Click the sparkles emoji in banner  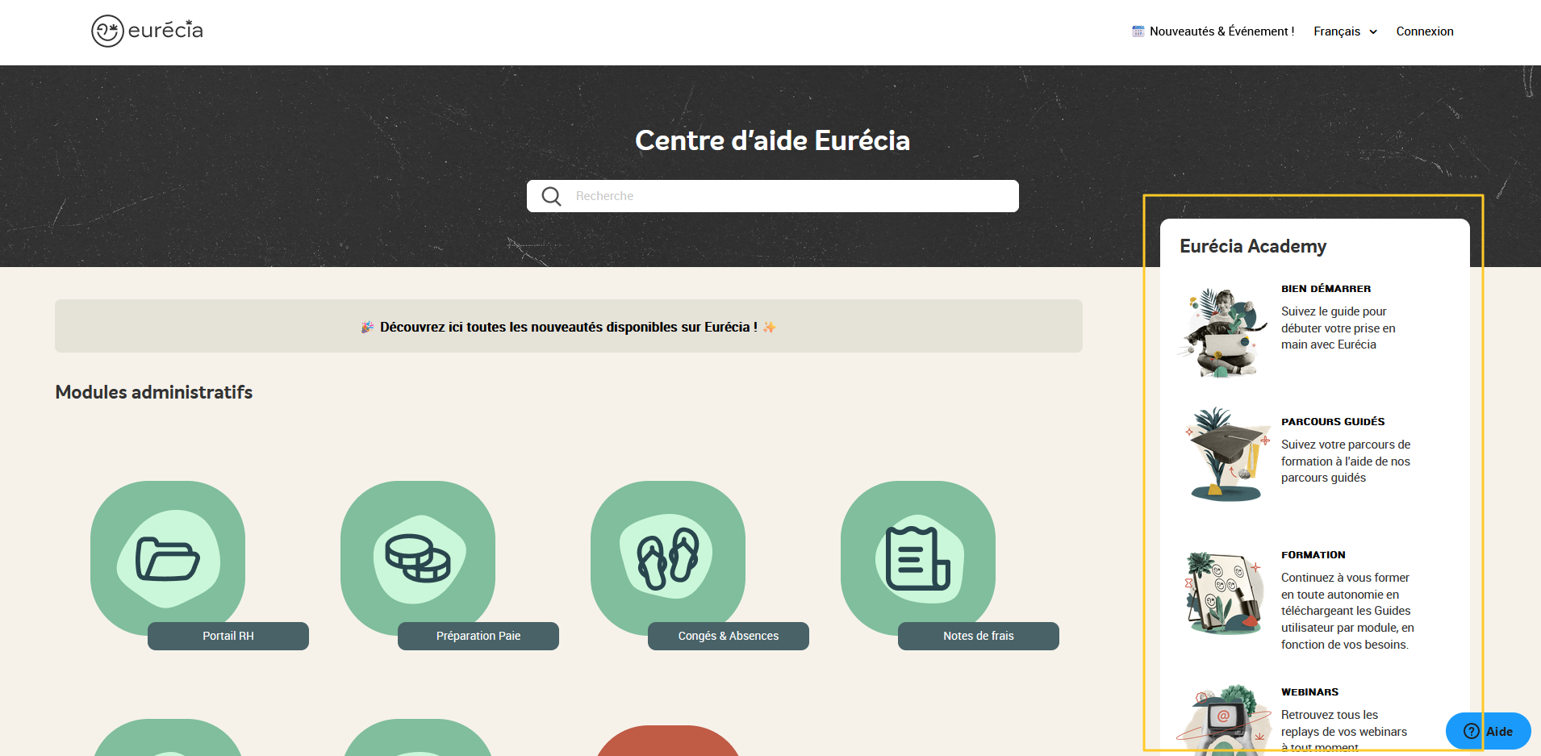click(x=769, y=327)
